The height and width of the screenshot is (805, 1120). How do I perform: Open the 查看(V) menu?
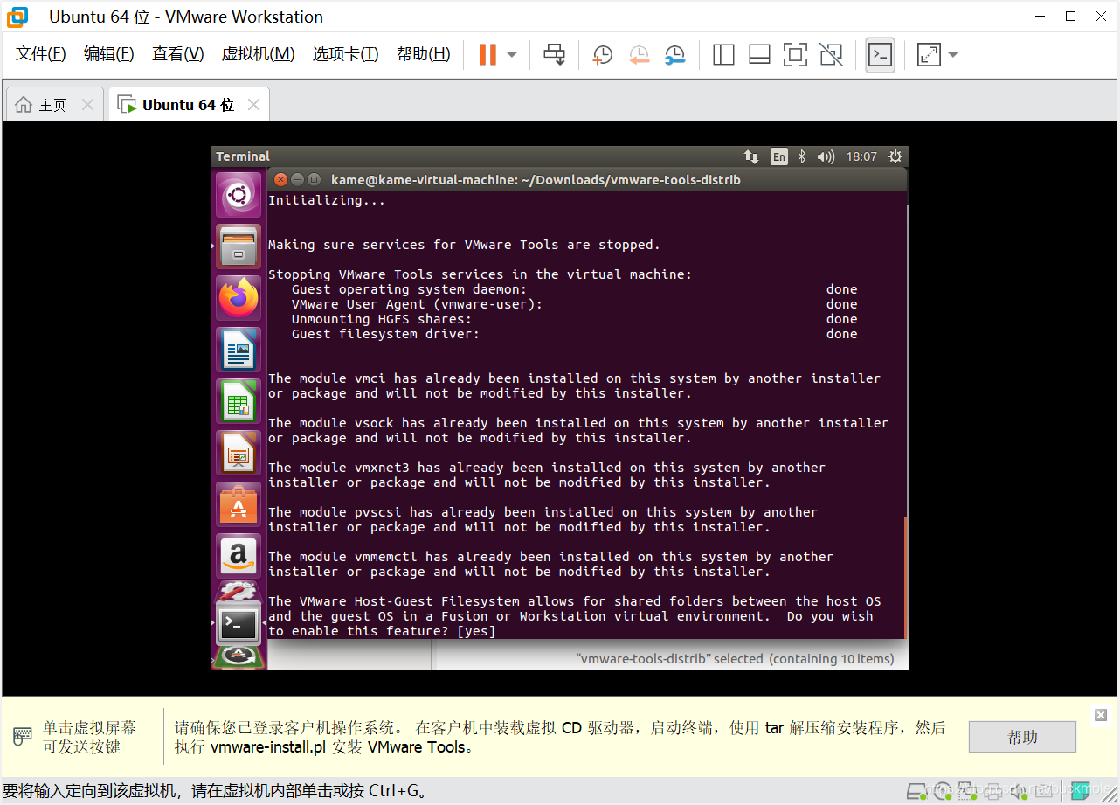click(177, 54)
